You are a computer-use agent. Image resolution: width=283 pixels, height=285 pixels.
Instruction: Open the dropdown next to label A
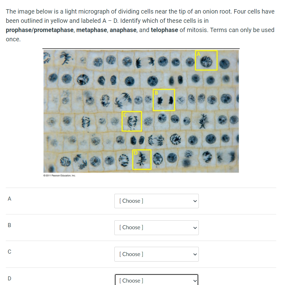point(156,201)
